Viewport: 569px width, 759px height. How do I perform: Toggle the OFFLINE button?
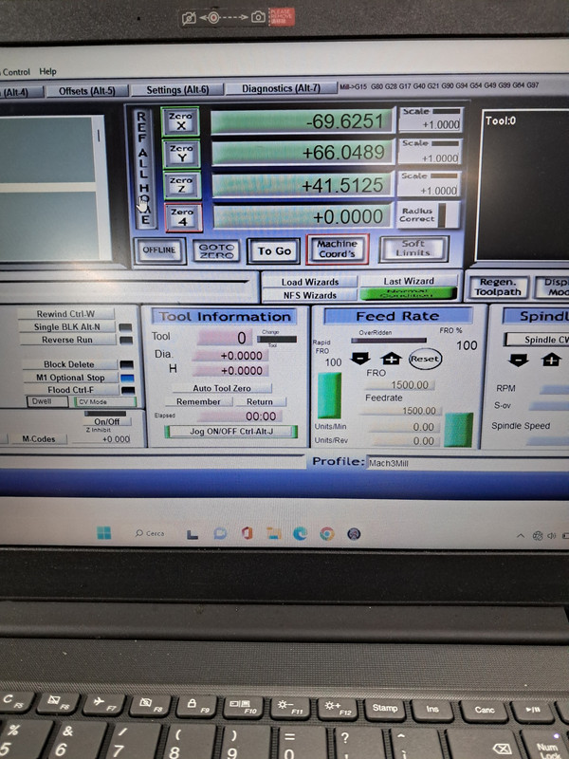pos(159,250)
